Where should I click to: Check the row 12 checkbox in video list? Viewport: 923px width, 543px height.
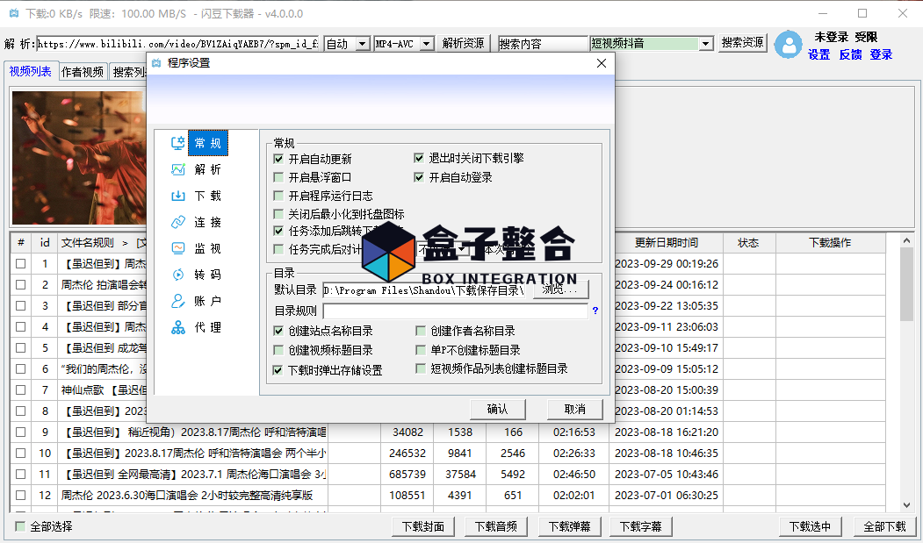point(20,496)
